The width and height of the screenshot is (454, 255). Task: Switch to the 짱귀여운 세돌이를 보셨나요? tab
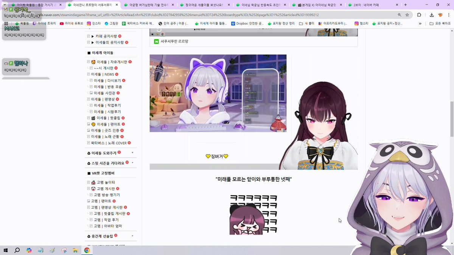(205, 5)
